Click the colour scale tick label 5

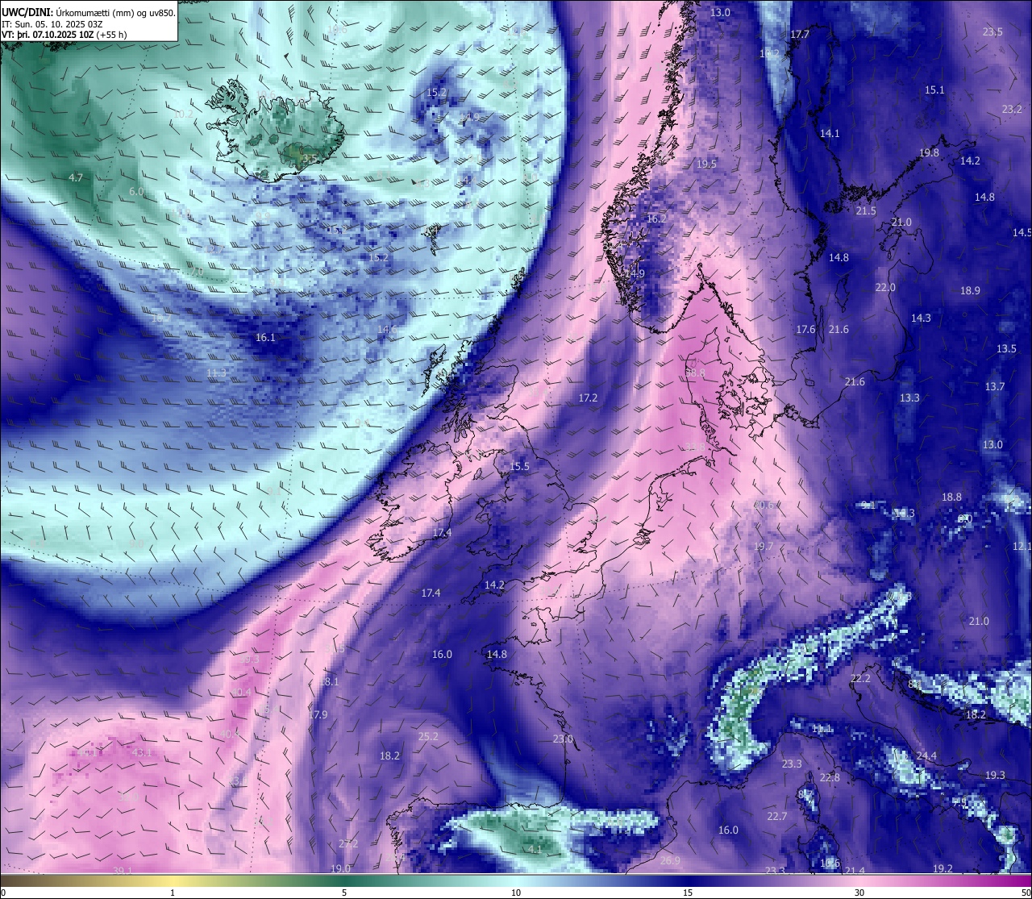tap(344, 893)
